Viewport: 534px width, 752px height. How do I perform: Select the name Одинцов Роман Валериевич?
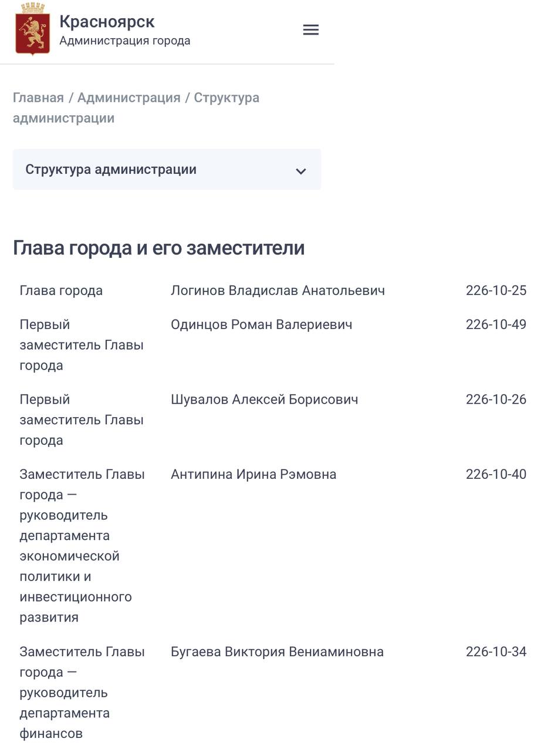[261, 325]
